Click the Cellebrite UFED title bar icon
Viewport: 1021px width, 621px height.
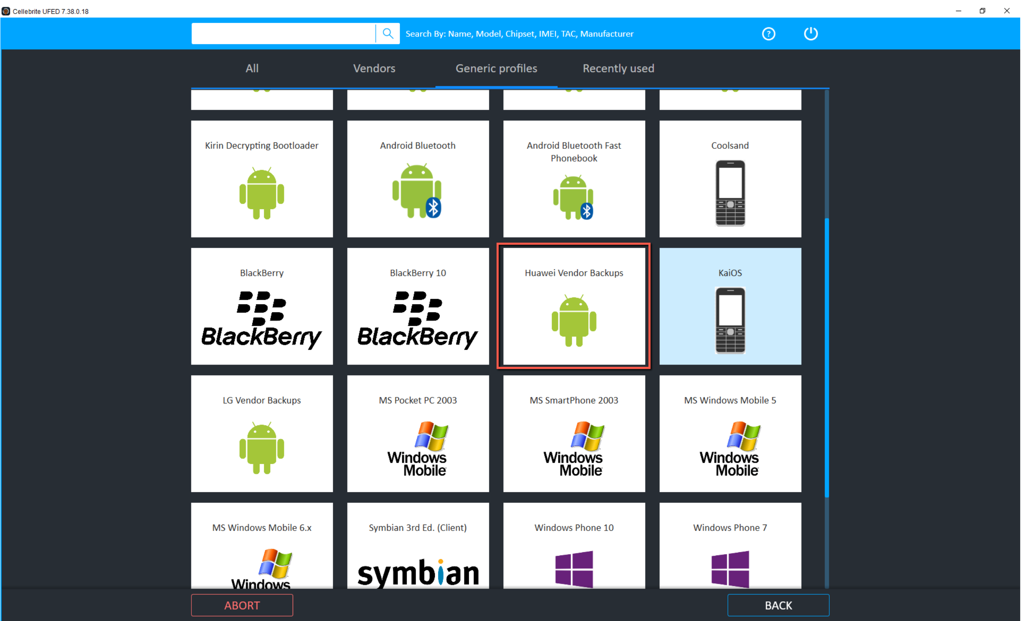[x=6, y=11]
